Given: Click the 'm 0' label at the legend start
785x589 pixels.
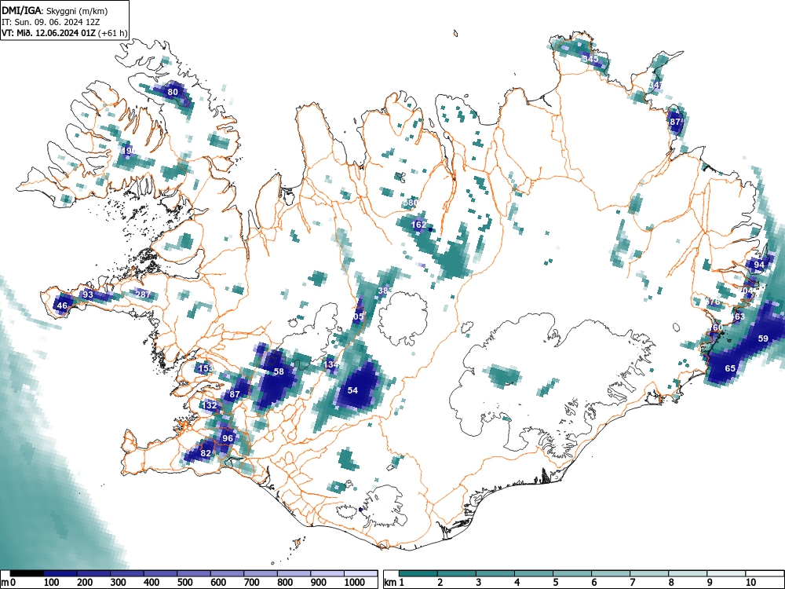Looking at the screenshot, I should (x=9, y=583).
